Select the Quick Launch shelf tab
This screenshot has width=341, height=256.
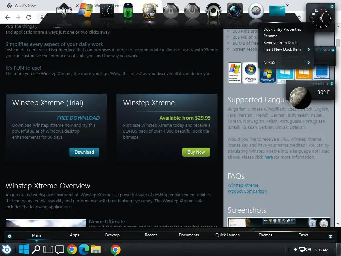tap(227, 235)
